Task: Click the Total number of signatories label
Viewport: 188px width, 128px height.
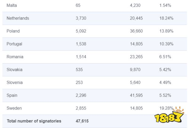Action: pyautogui.click(x=34, y=121)
